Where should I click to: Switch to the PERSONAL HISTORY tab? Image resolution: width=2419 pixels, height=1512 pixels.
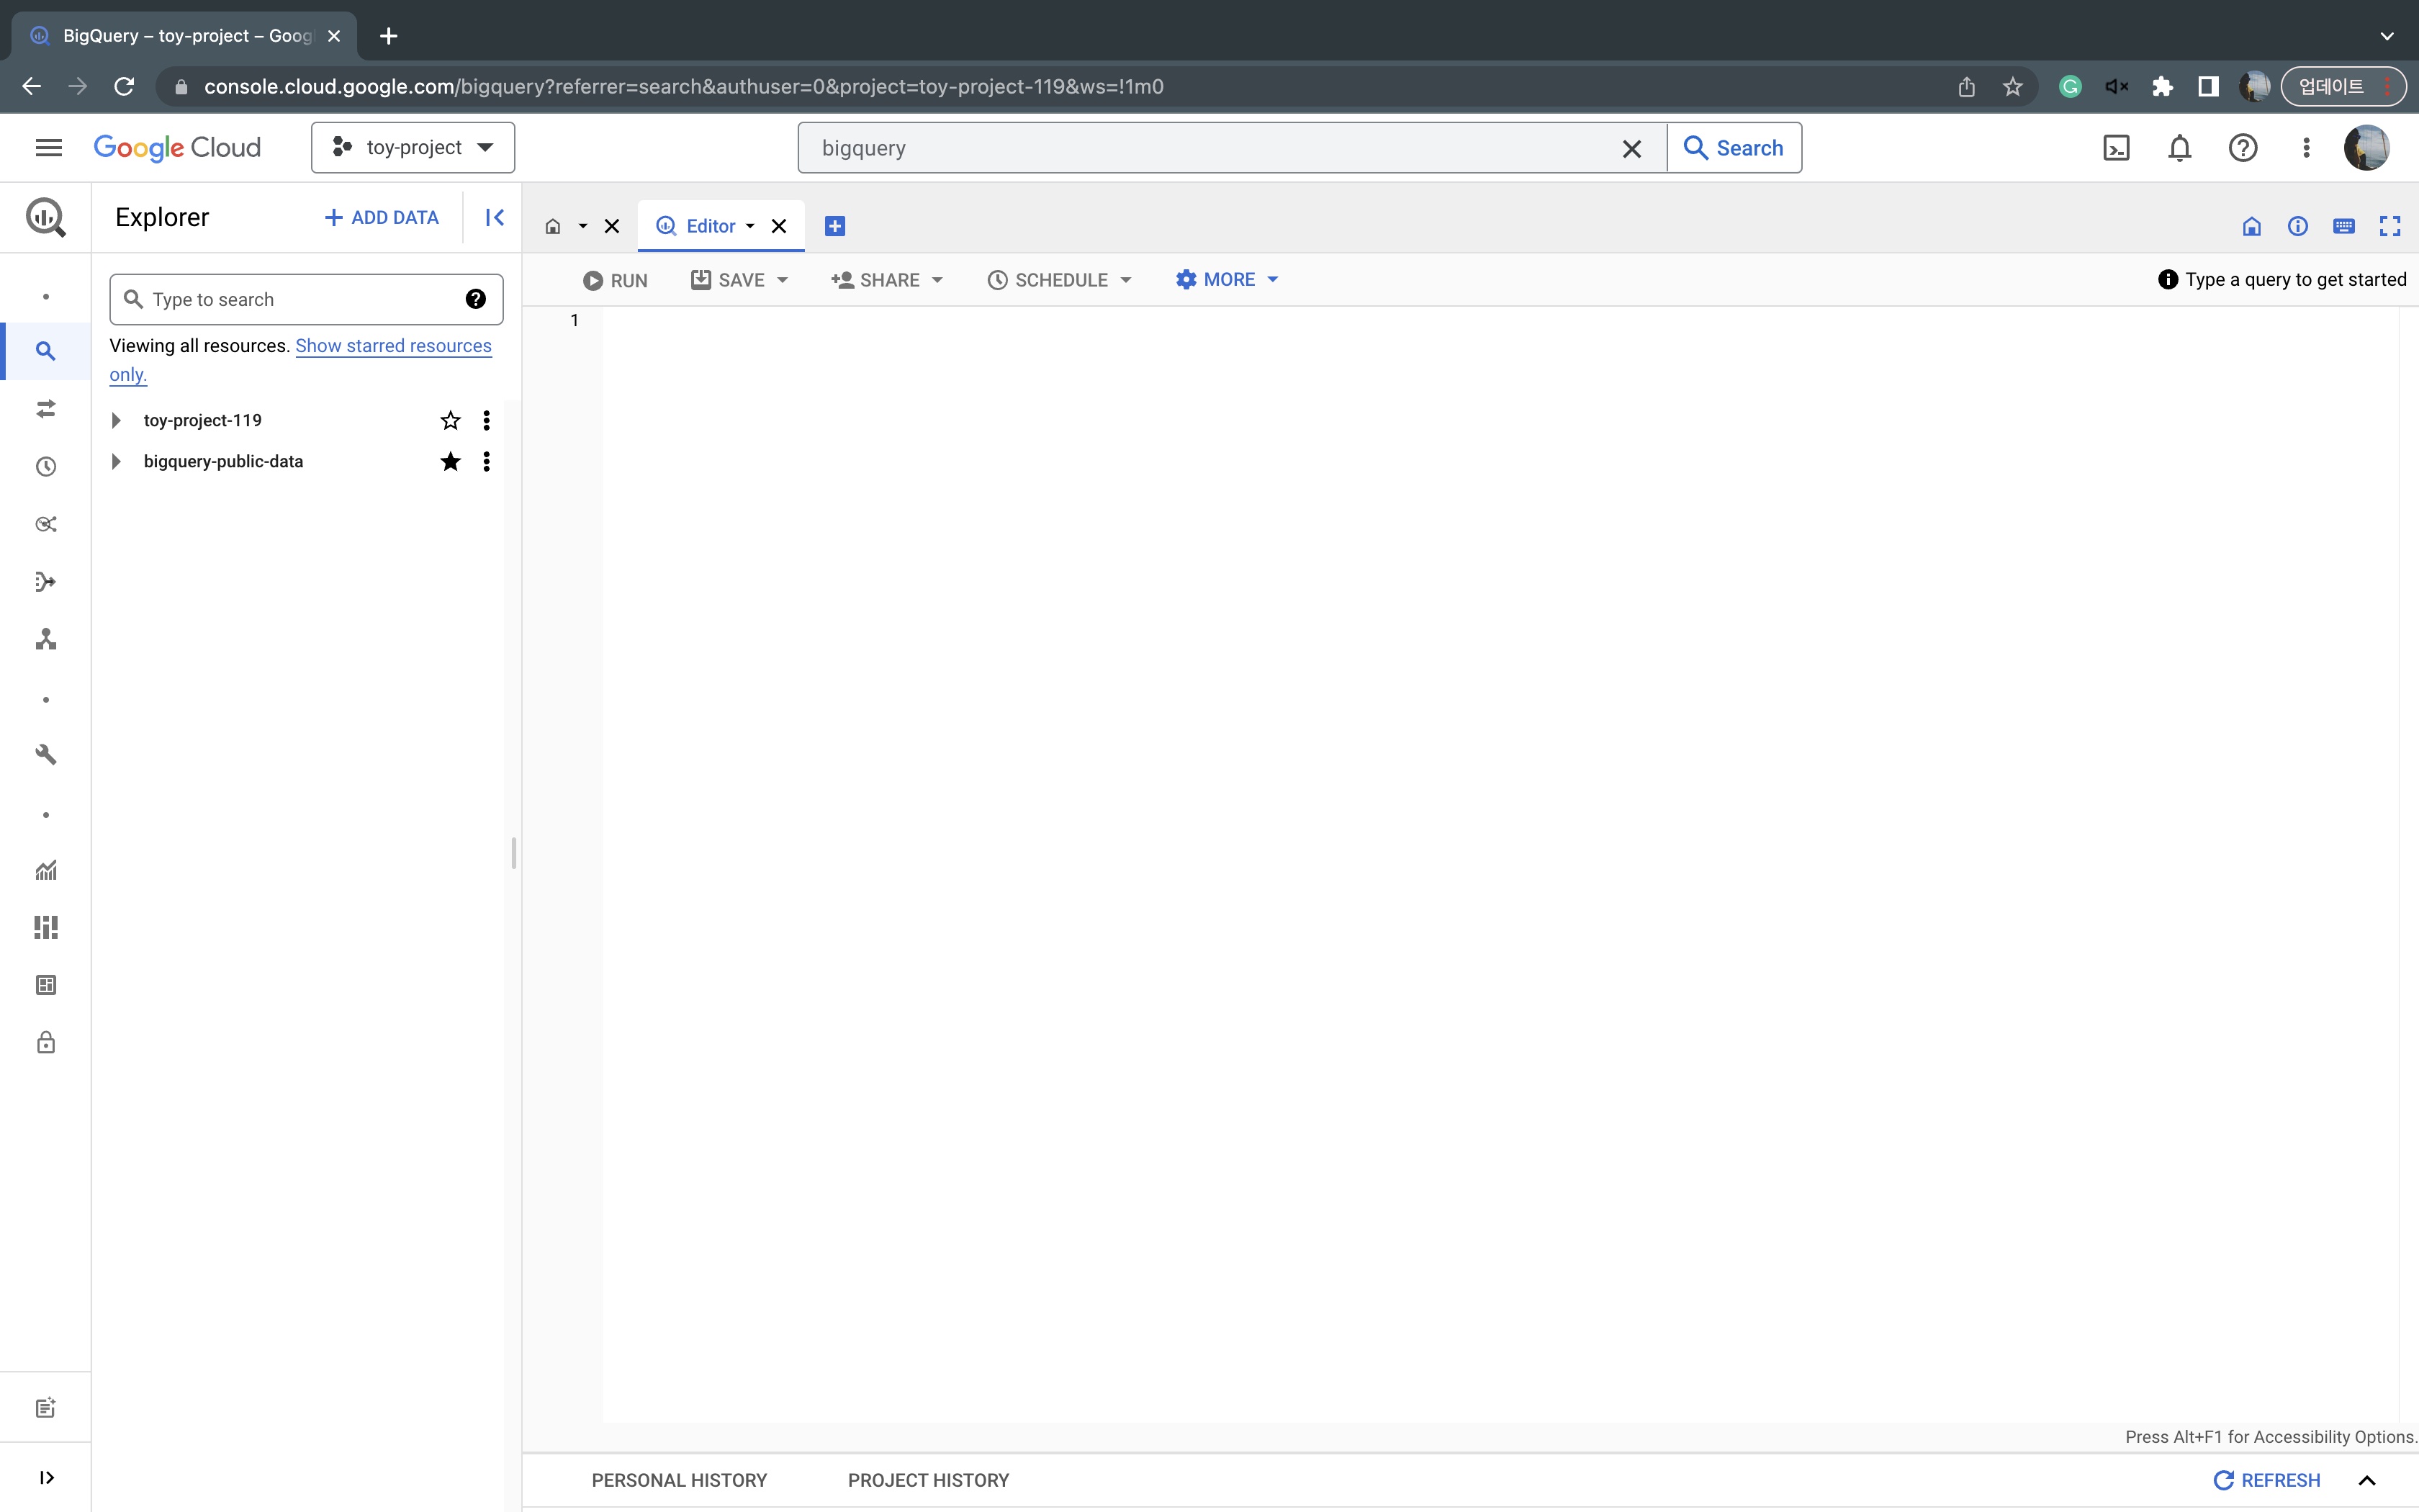pyautogui.click(x=679, y=1480)
